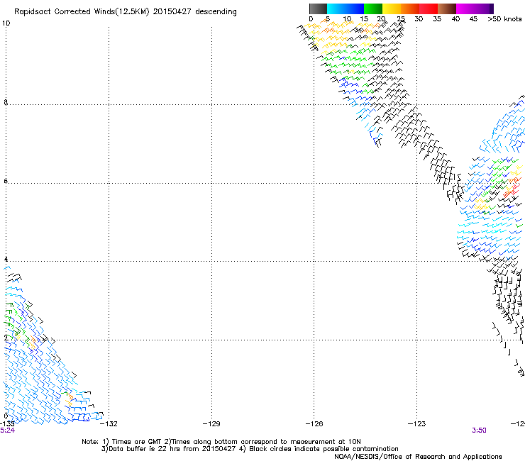Click the -126 longitude axis label
This screenshot has width=525, height=461.
314,424
